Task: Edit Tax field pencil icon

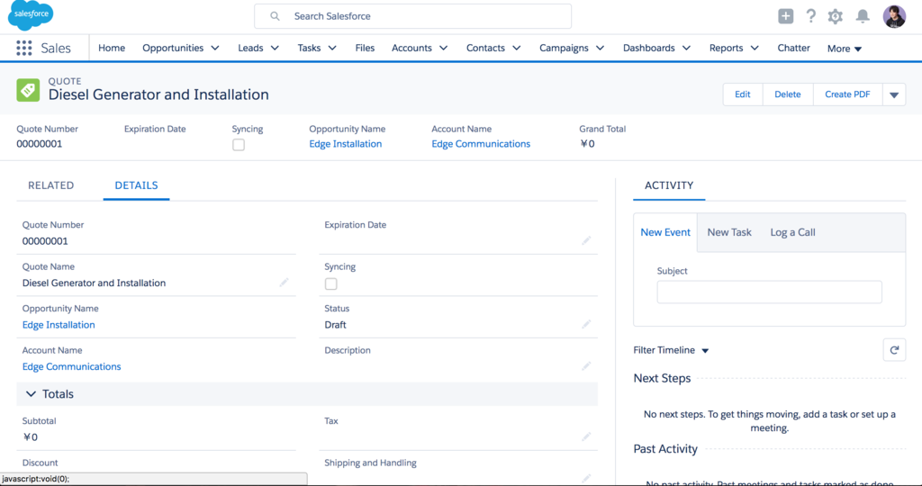Action: [x=586, y=436]
